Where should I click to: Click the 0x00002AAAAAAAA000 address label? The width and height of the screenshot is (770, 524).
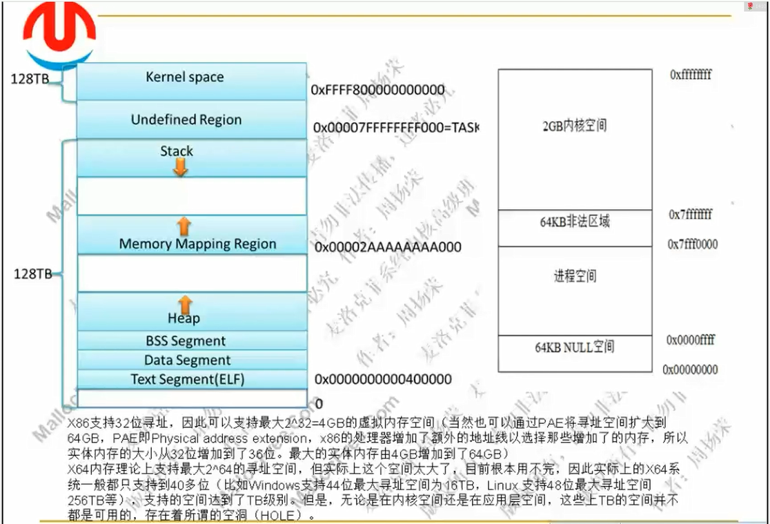tap(388, 246)
